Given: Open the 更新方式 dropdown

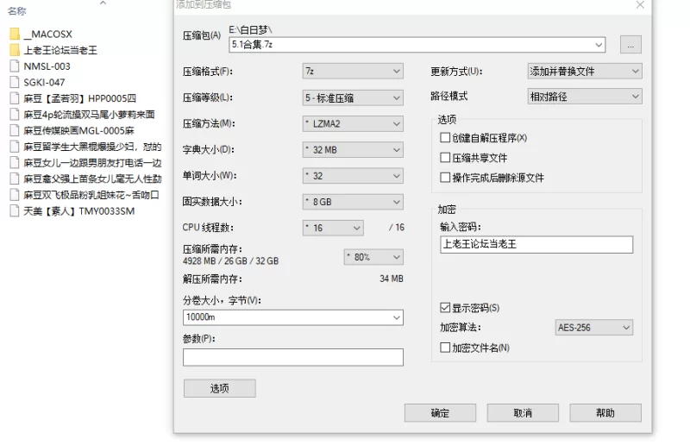Looking at the screenshot, I should click(x=585, y=71).
